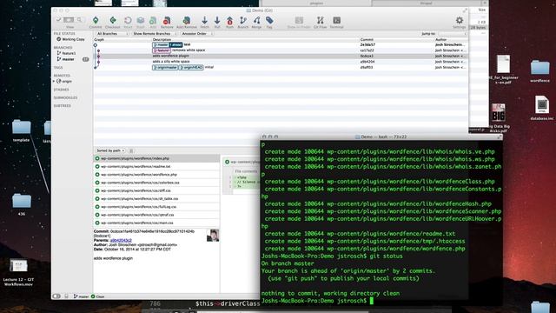The image size is (556, 313).
Task: Open the Parents commit hash link
Action: coord(121,240)
